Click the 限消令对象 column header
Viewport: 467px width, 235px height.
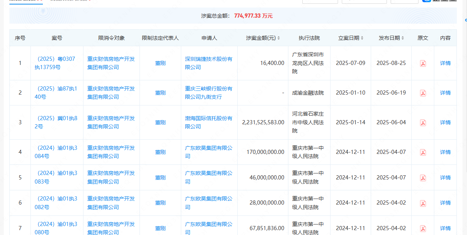click(111, 38)
